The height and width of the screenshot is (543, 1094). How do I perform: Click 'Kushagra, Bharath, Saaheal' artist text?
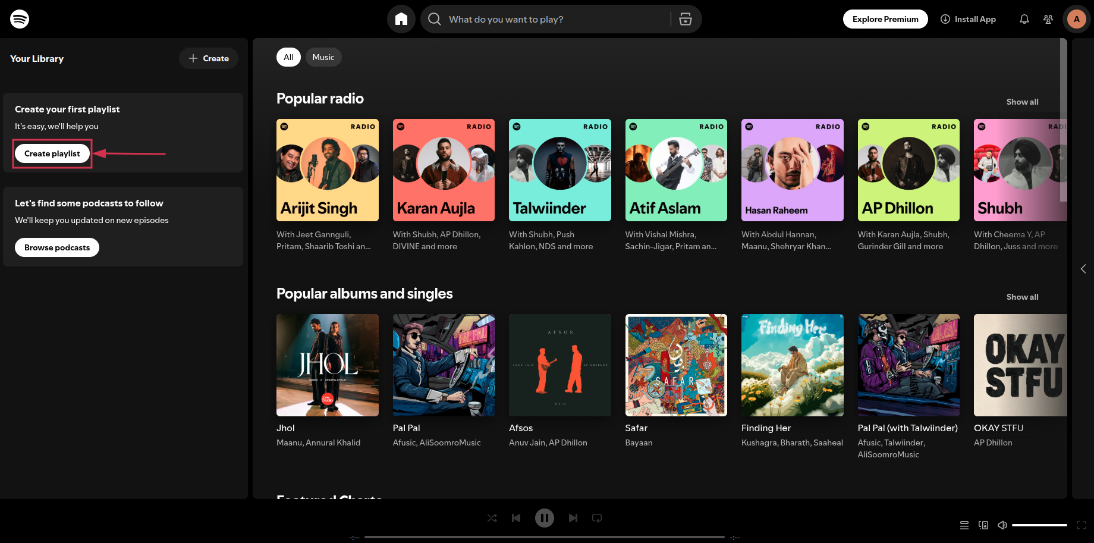point(792,442)
